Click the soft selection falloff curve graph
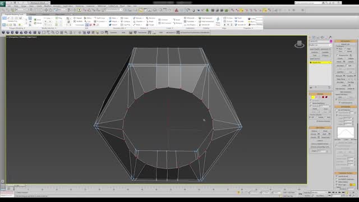Image resolution: width=359 pixels, height=202 pixels. pyautogui.click(x=346, y=132)
